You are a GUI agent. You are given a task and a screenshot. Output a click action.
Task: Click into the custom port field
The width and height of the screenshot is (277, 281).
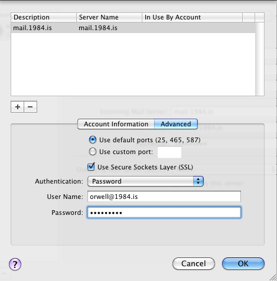tap(170, 152)
